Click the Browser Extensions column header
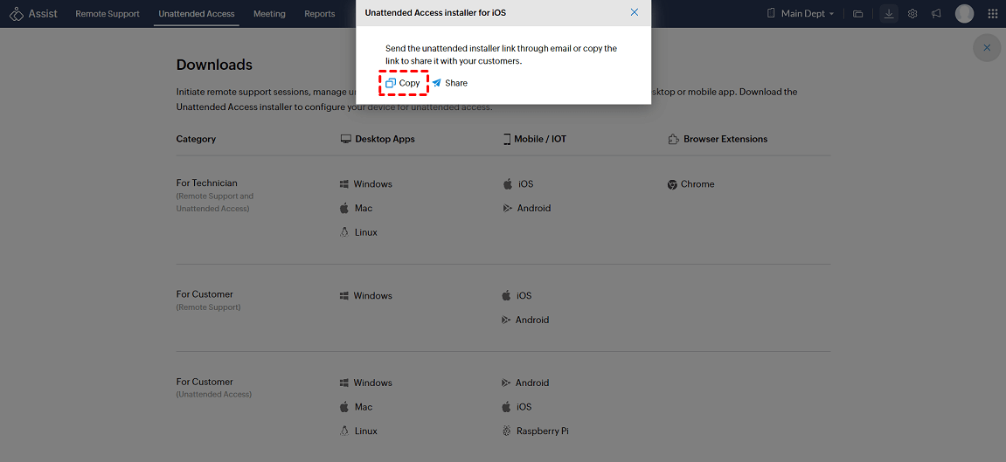 coord(718,139)
